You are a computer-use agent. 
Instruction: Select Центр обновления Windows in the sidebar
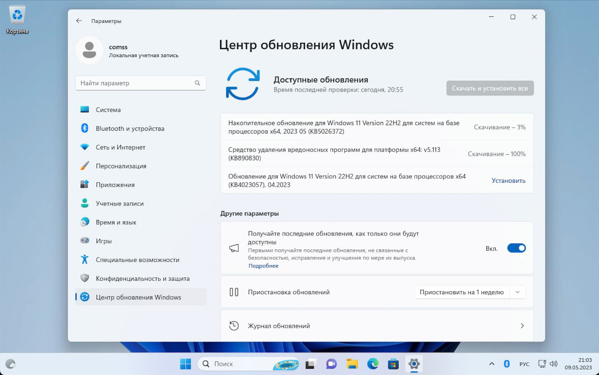141,297
